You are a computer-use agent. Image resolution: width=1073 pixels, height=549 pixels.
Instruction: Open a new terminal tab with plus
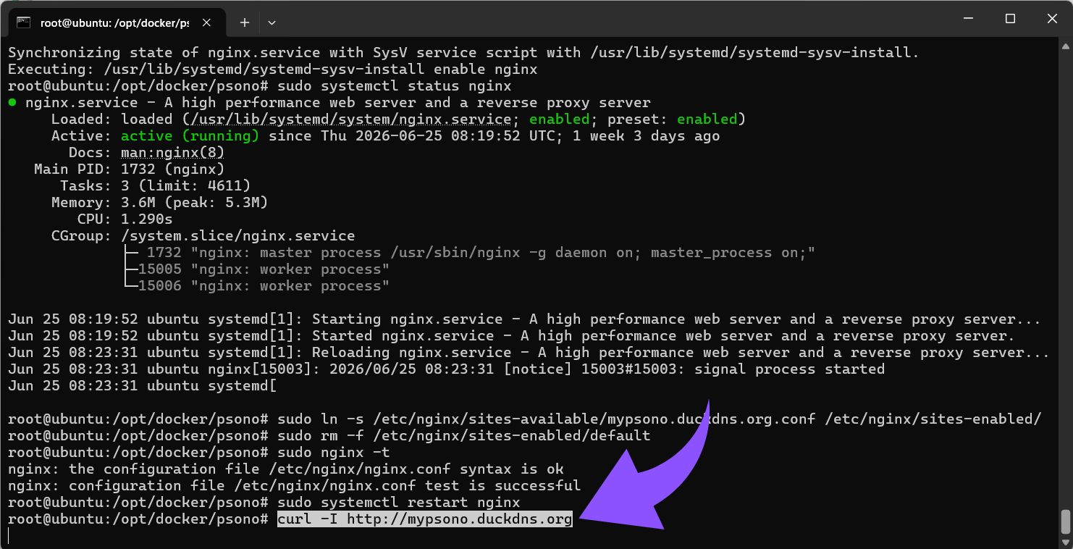pyautogui.click(x=245, y=22)
